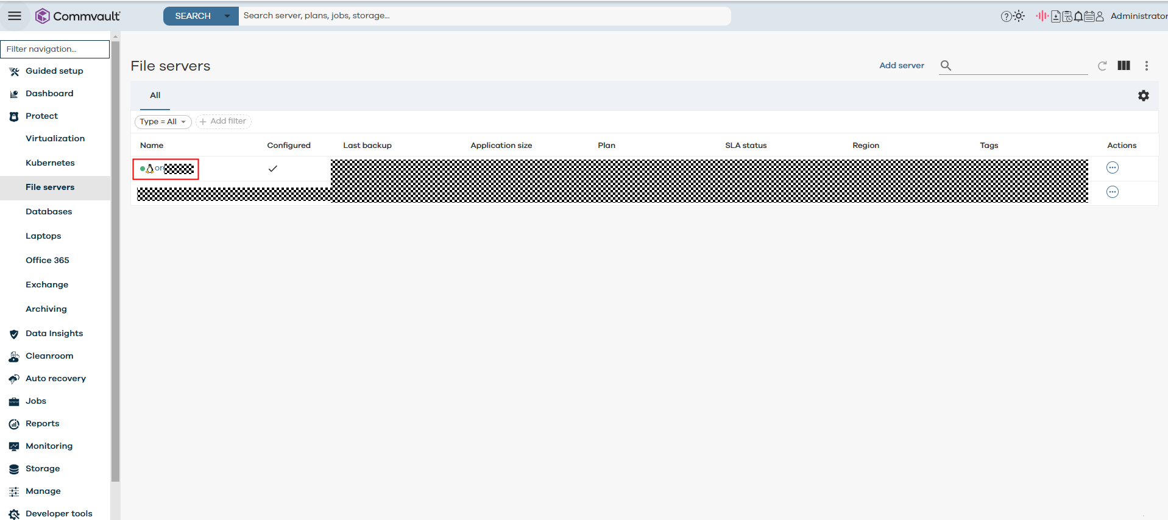
Task: Select the All tab
Action: pyautogui.click(x=155, y=96)
